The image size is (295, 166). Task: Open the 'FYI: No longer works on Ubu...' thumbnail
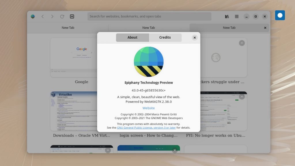pyautogui.click(x=224, y=111)
